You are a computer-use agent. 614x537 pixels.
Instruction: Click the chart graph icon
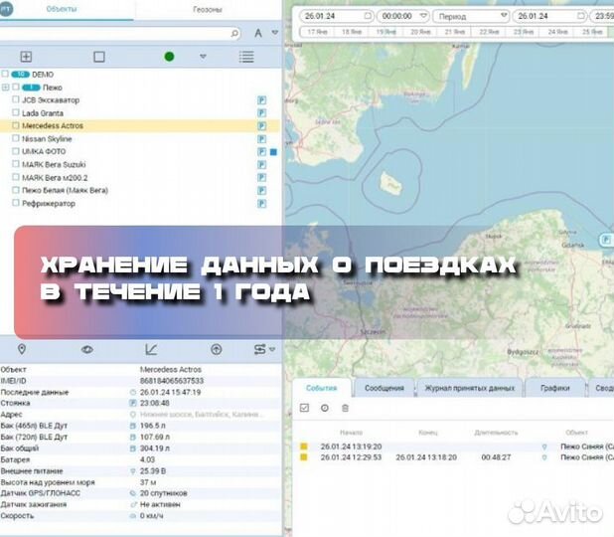pyautogui.click(x=151, y=349)
